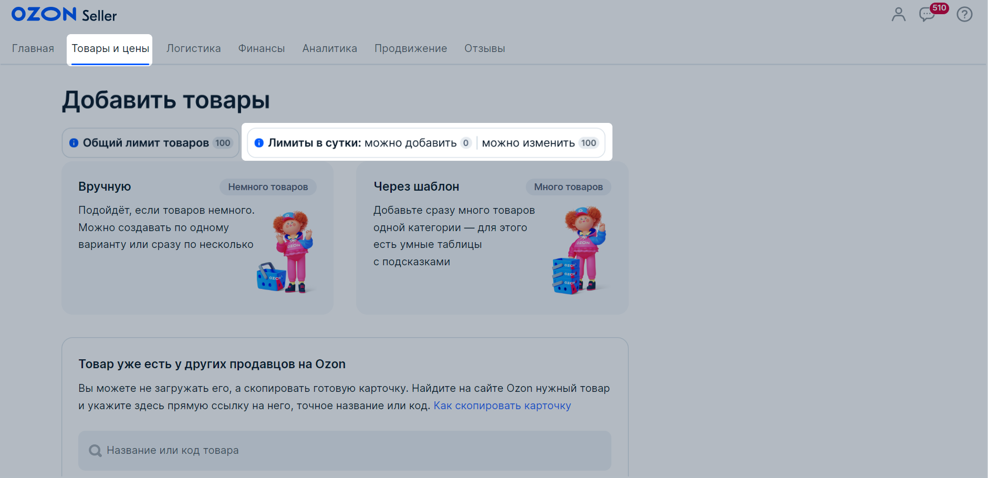Screen dimensions: 988x478
Task: Choose the Через шаблон card title
Action: (417, 186)
